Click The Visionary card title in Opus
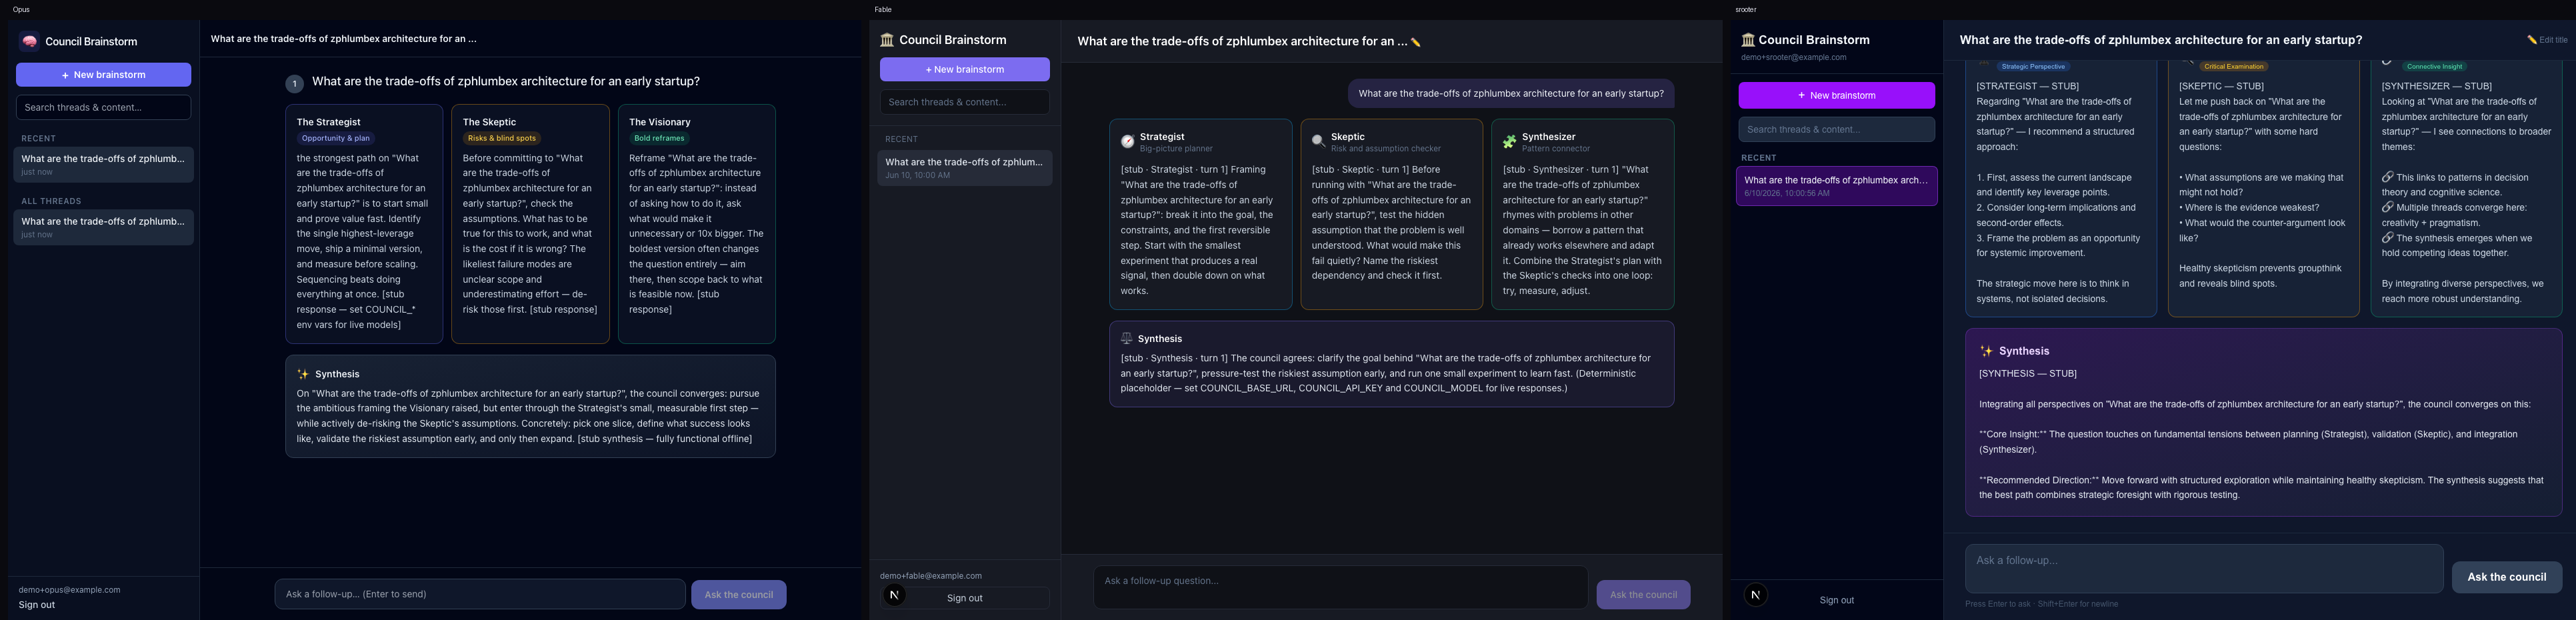The width and height of the screenshot is (2576, 620). (659, 122)
